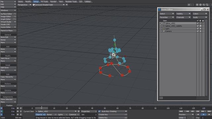
Task: Switch to the Modeler Tools tab
Action: 71,2
